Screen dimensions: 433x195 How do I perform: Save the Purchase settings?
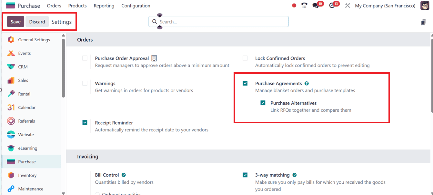tap(15, 22)
